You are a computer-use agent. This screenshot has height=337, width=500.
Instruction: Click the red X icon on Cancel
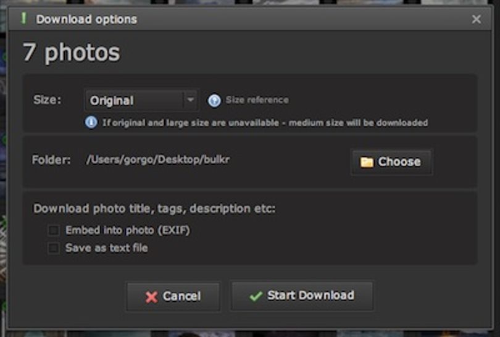(x=151, y=297)
